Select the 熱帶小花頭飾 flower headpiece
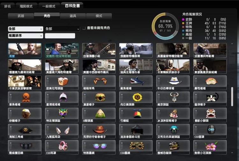239x161 pixels. [x=210, y=147]
